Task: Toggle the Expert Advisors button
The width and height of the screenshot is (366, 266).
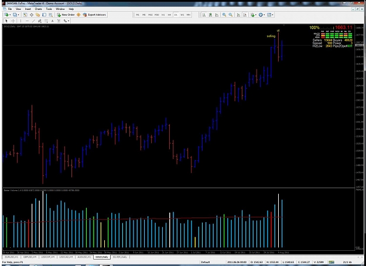Action: (x=94, y=15)
